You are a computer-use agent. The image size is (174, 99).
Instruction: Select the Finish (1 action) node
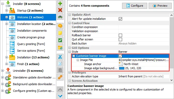(28, 64)
